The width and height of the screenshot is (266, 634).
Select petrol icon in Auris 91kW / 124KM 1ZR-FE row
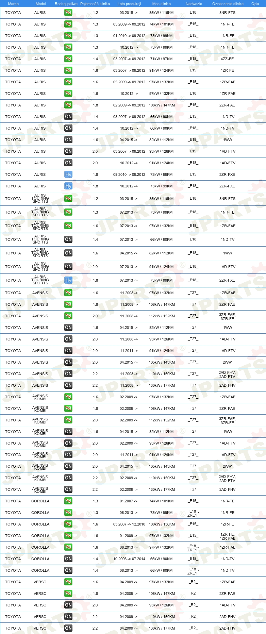[68, 70]
